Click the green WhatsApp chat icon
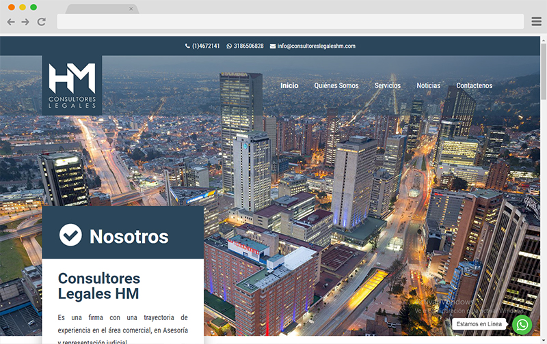This screenshot has width=547, height=344. [522, 325]
